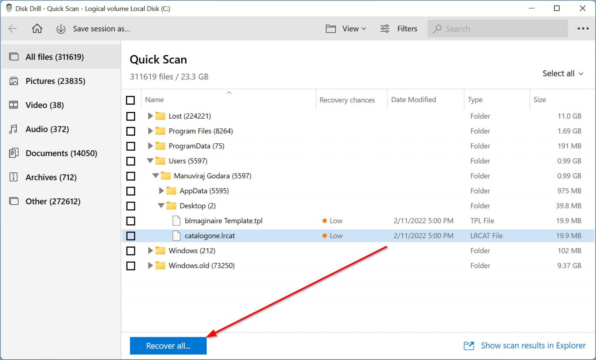Sort by Recovery chances column header

[x=347, y=100]
